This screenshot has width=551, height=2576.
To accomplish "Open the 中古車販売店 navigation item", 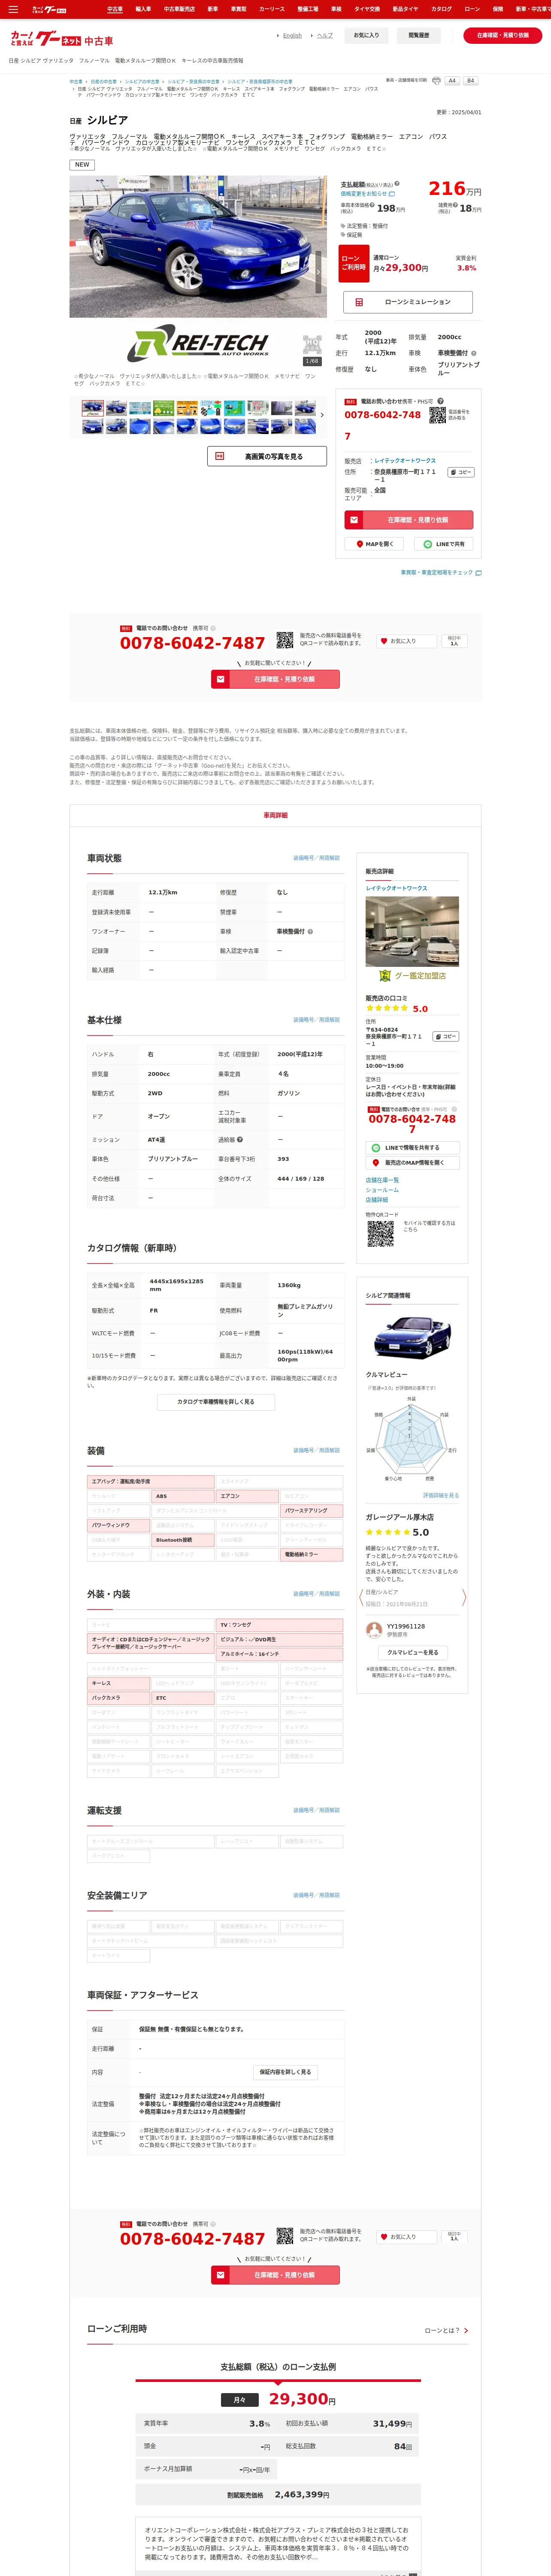I will tap(179, 9).
